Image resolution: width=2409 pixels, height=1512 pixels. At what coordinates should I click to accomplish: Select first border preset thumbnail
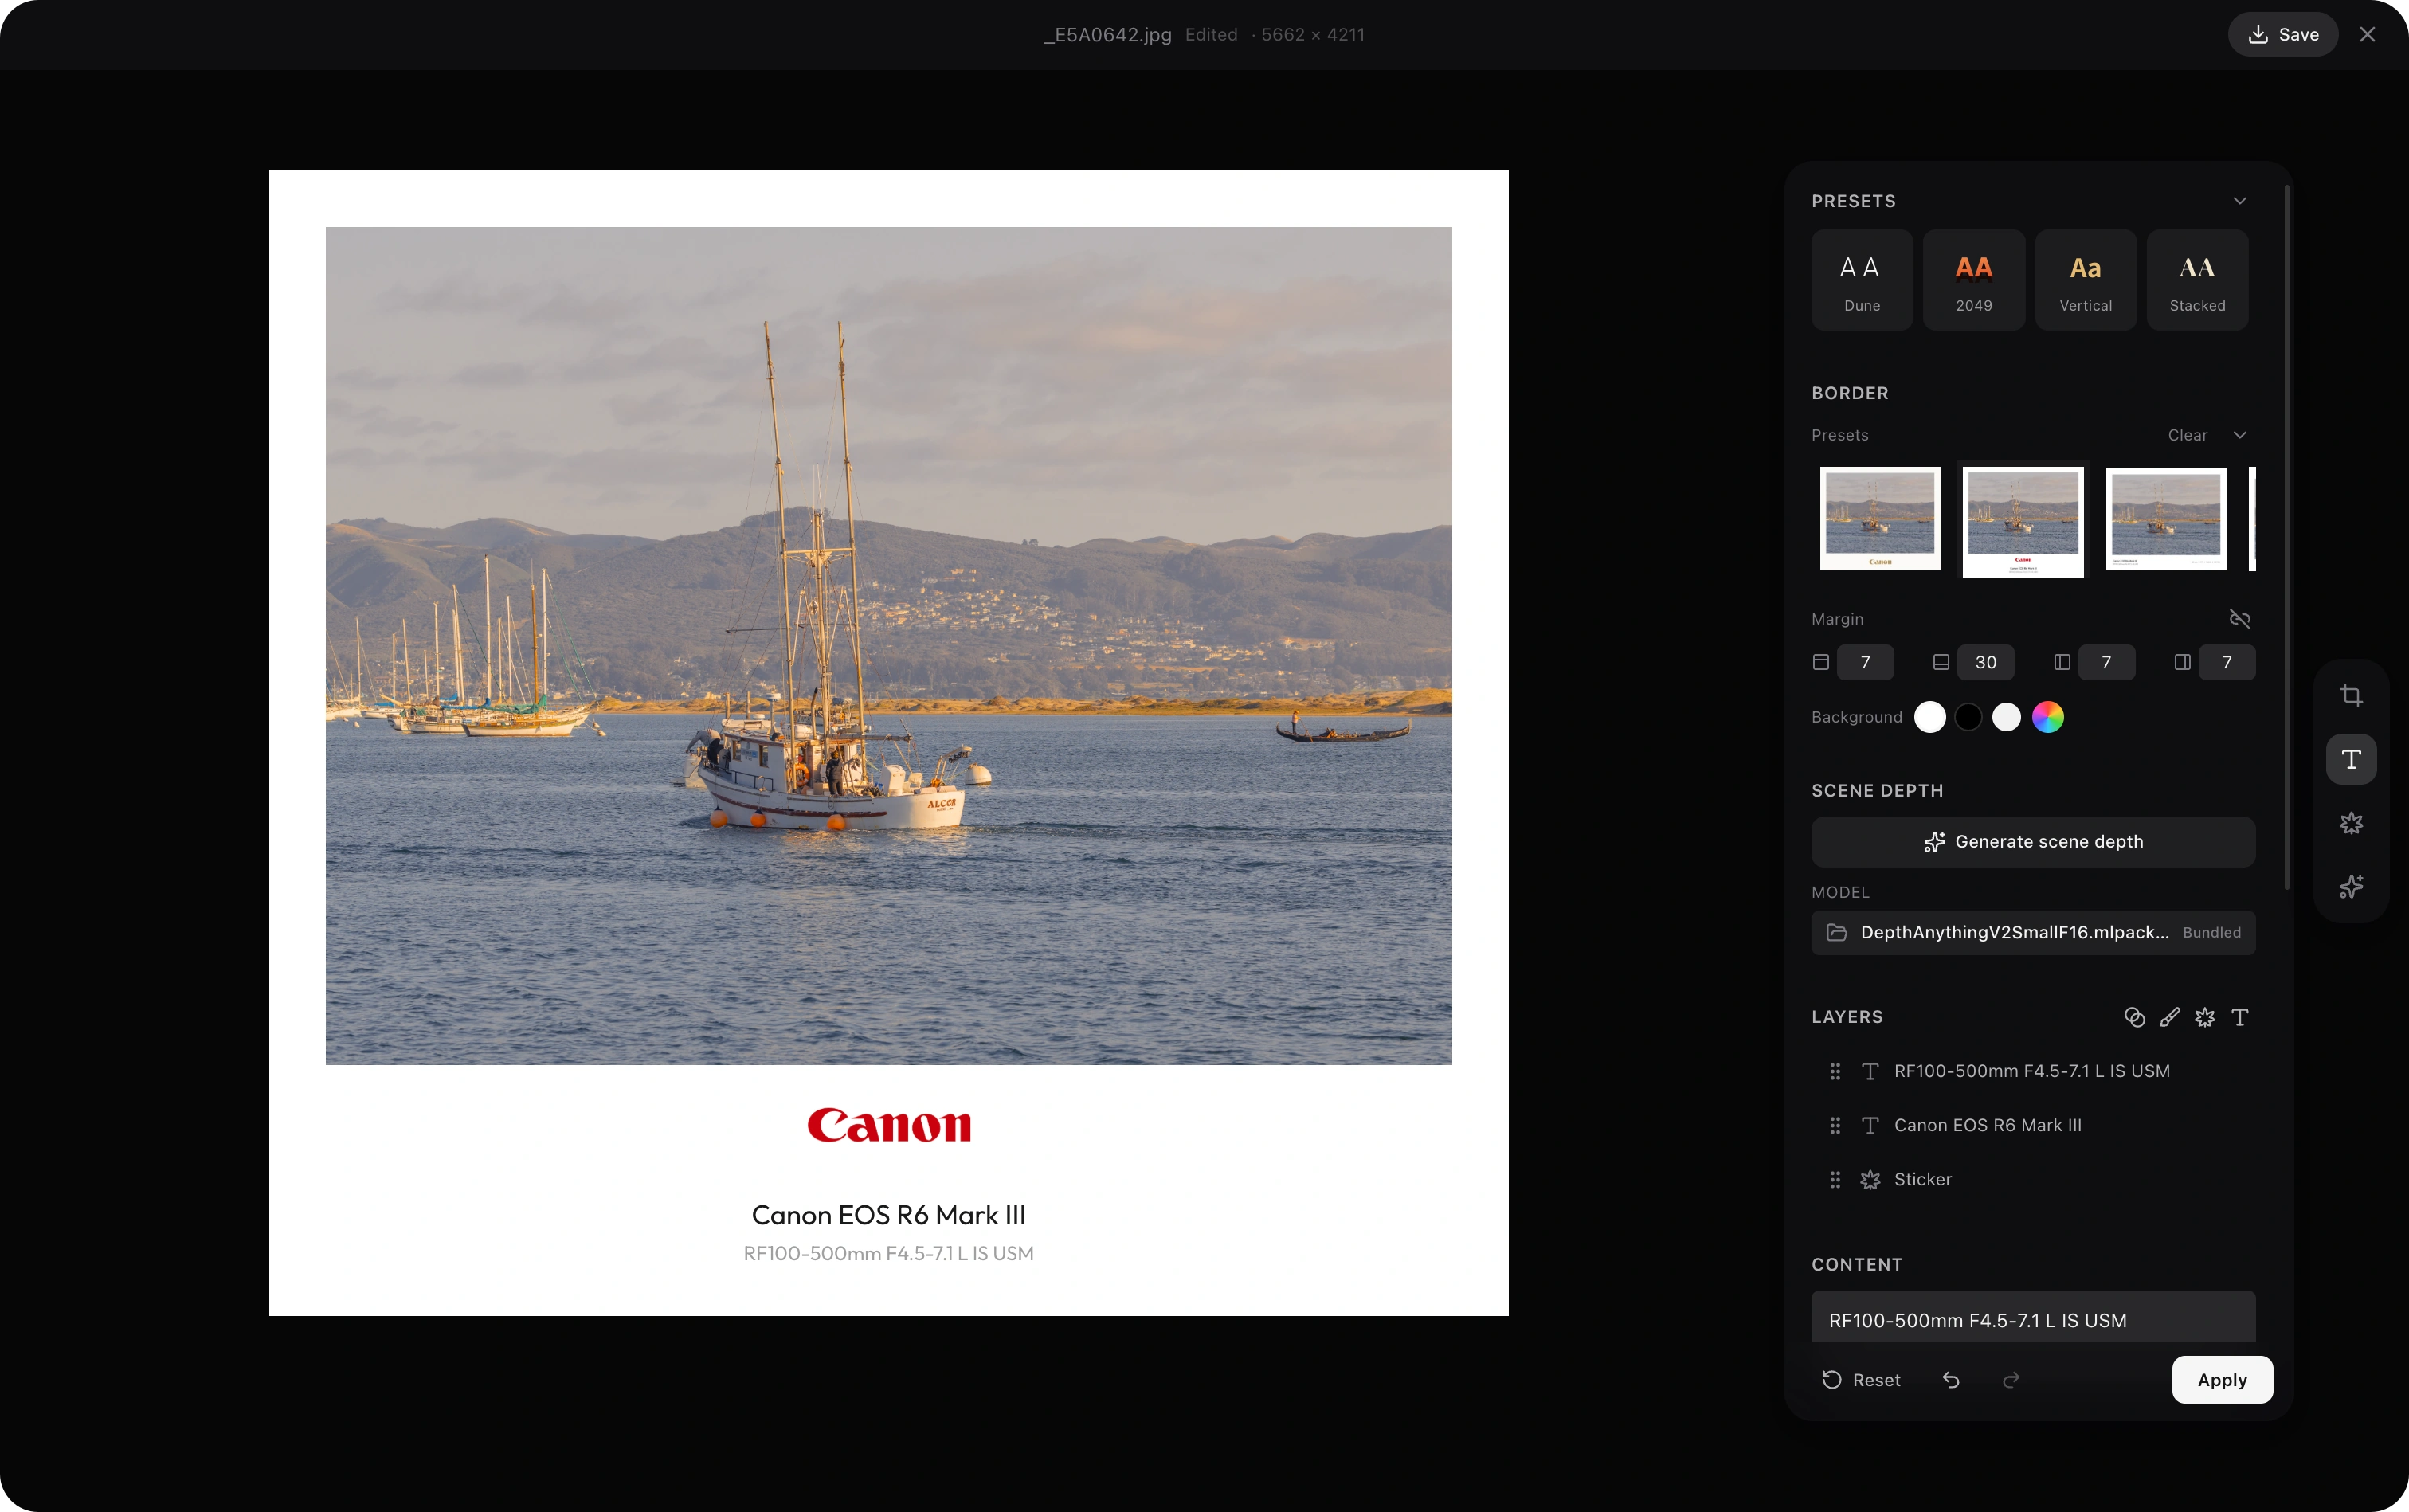point(1880,519)
